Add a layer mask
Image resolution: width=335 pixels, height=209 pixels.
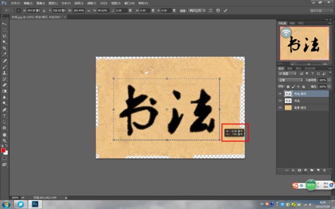299,170
